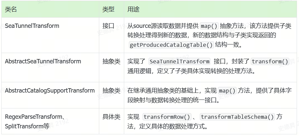Click the 用途 column header
Viewport: 299px width, 136px height.
click(133, 10)
